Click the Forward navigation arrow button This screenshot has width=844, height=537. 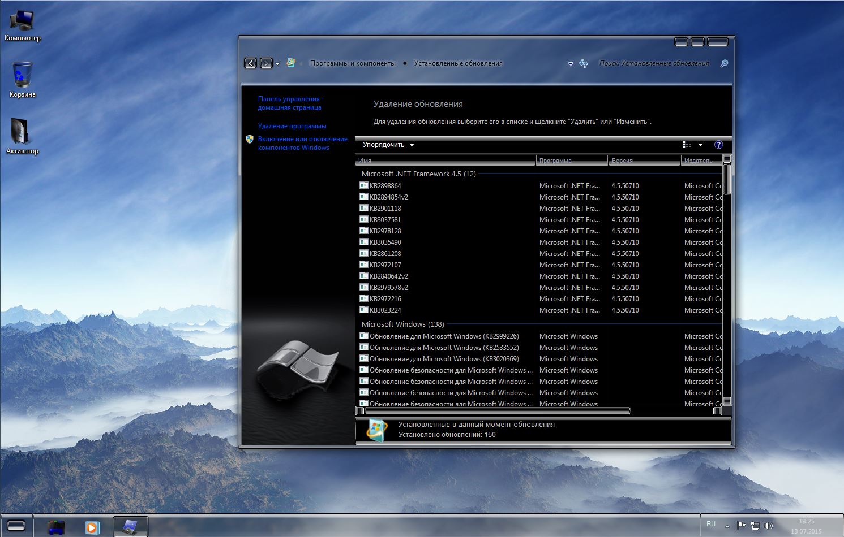pyautogui.click(x=266, y=63)
